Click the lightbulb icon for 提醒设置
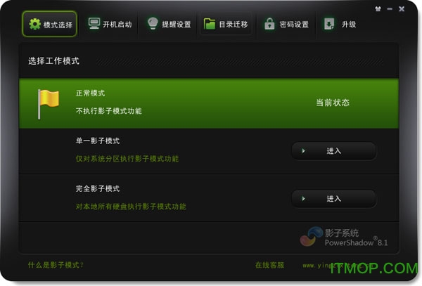 point(153,24)
